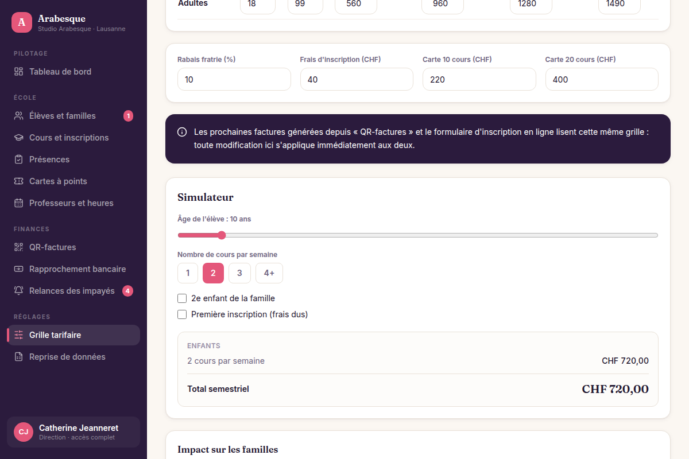Click the Studio Arabesque · Lausanne header
Image resolution: width=689 pixels, height=459 pixels.
pos(82,29)
